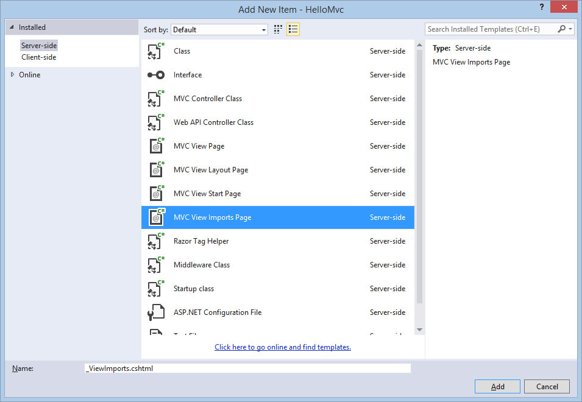The width and height of the screenshot is (582, 402).
Task: Open the online templates link
Action: [x=282, y=347]
